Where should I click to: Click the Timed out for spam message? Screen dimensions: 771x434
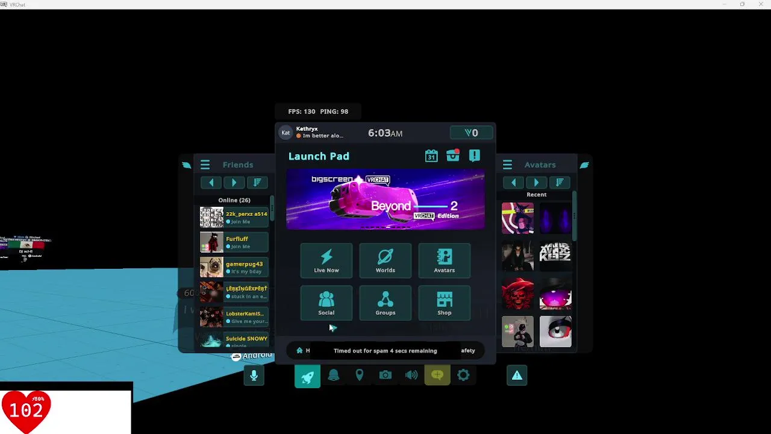(385, 351)
